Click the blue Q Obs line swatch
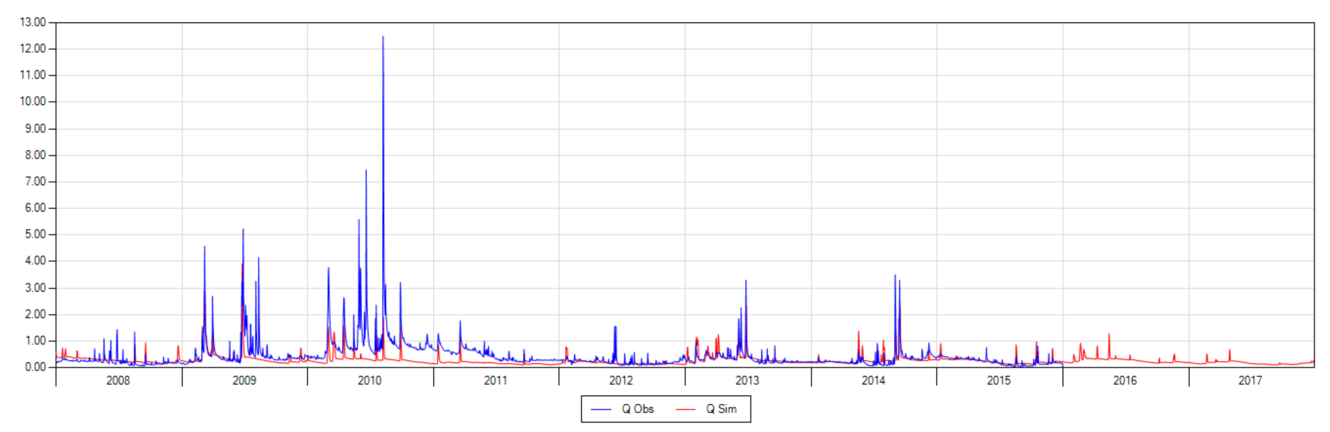1330x432 pixels. pyautogui.click(x=601, y=409)
